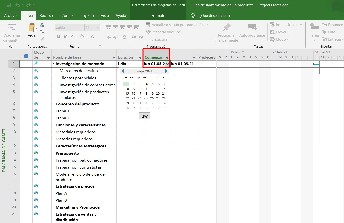
Task: Click the information indicator column header icon
Action: coord(26,56)
